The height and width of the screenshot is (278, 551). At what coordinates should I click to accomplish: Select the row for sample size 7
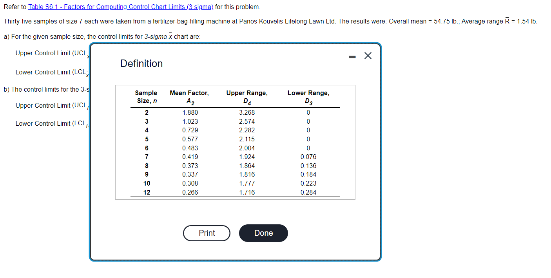point(146,157)
